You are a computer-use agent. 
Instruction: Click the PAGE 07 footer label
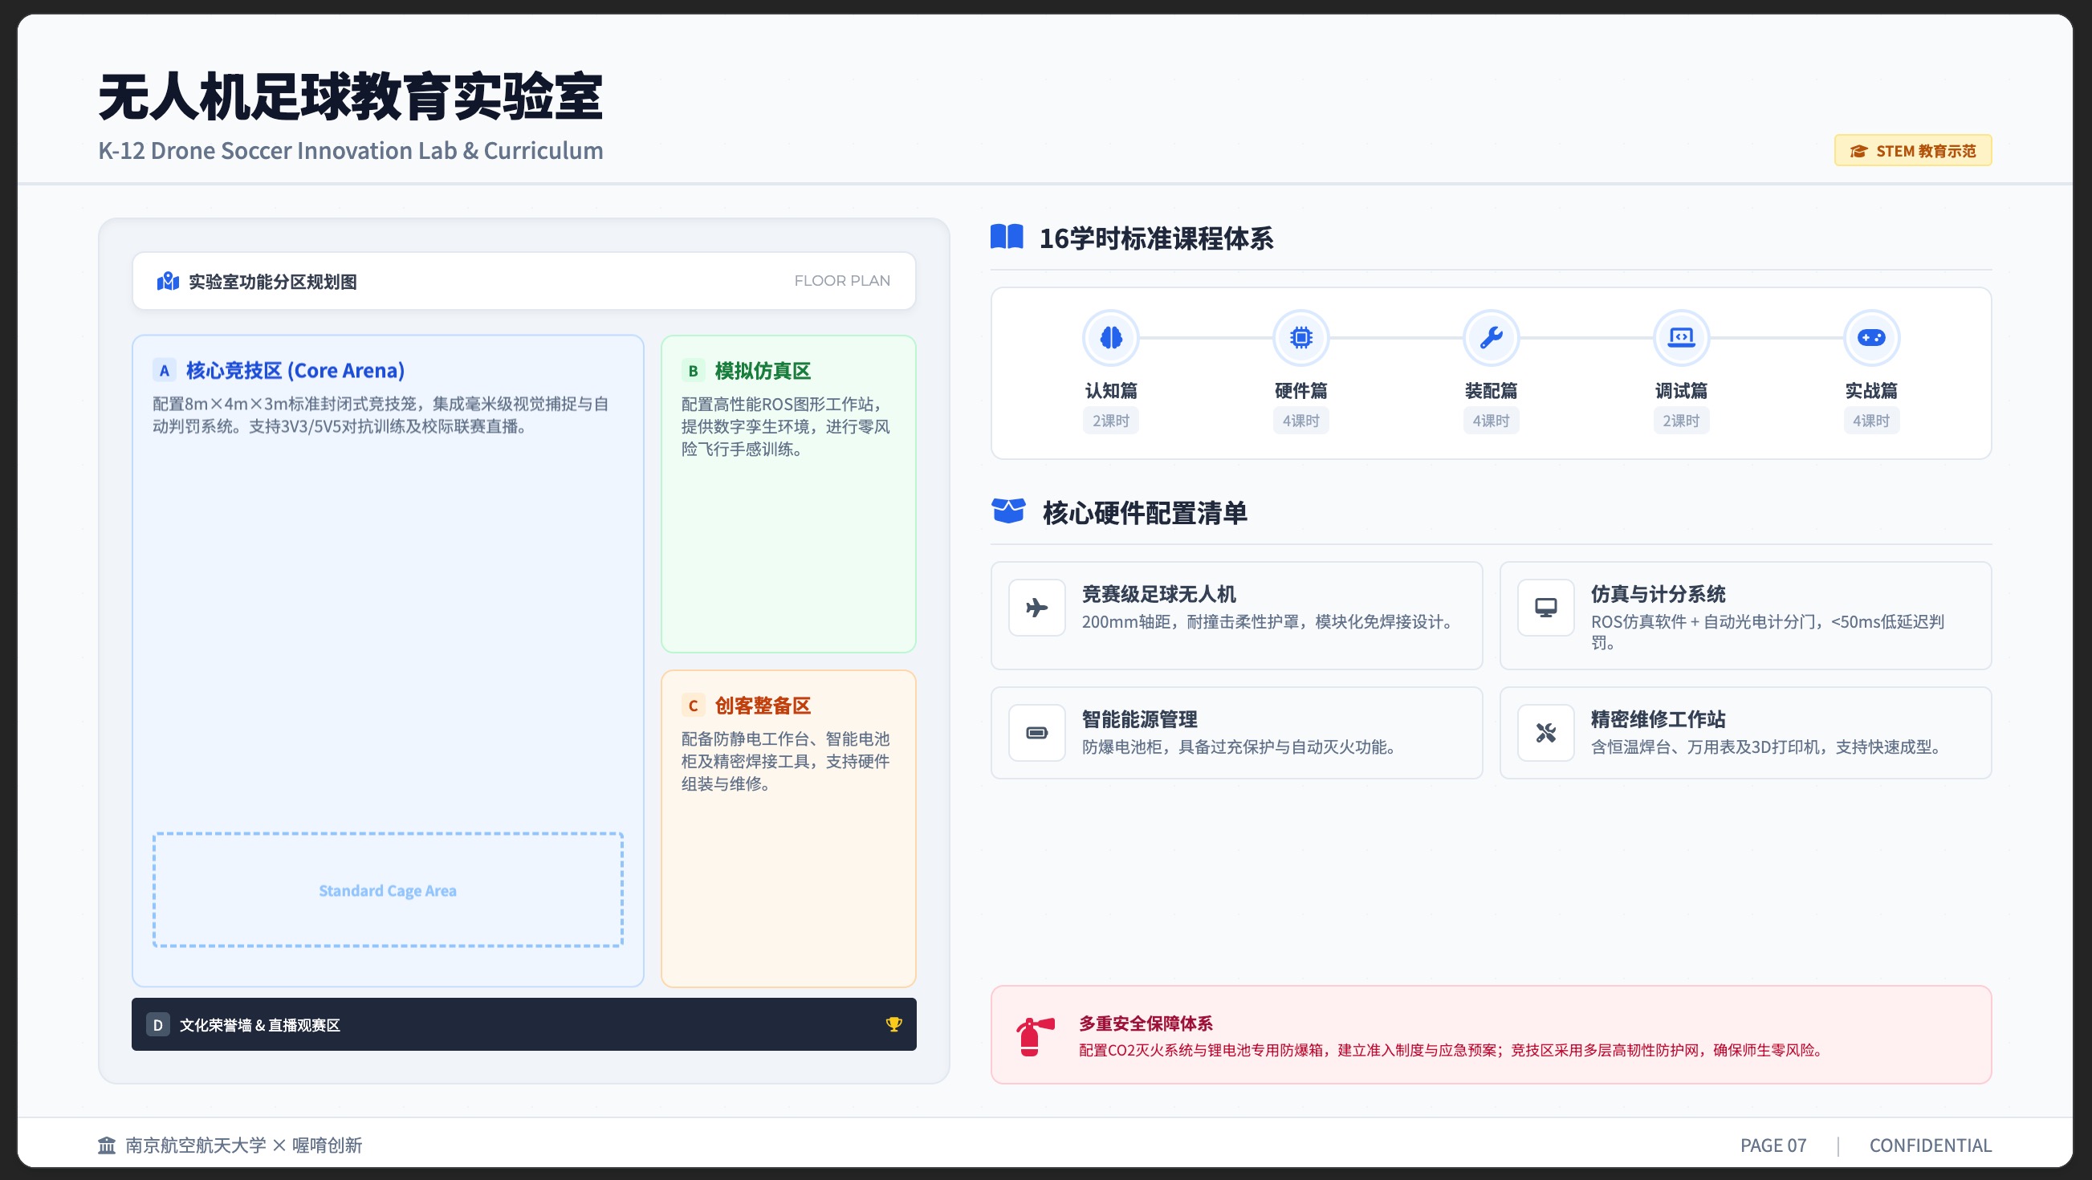pos(1773,1145)
